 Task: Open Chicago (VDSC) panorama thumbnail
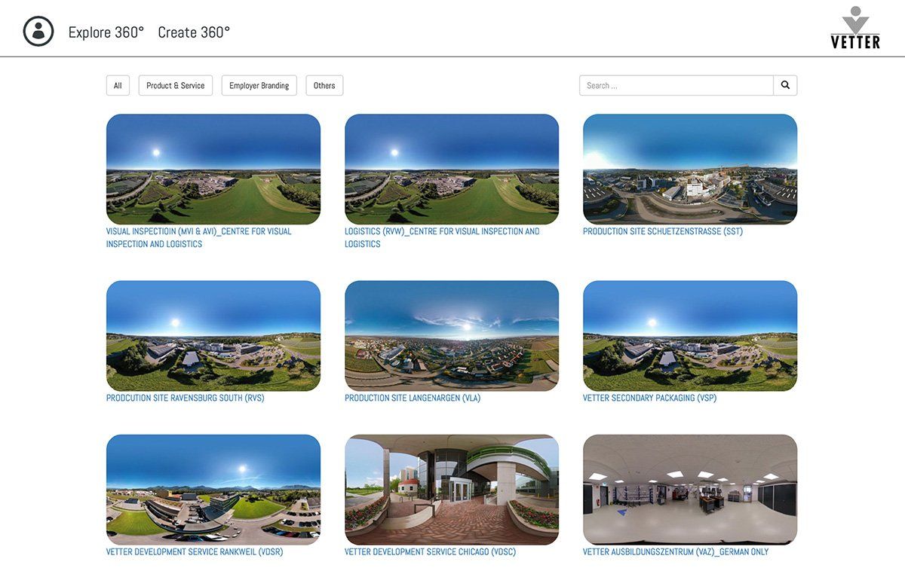pos(452,490)
